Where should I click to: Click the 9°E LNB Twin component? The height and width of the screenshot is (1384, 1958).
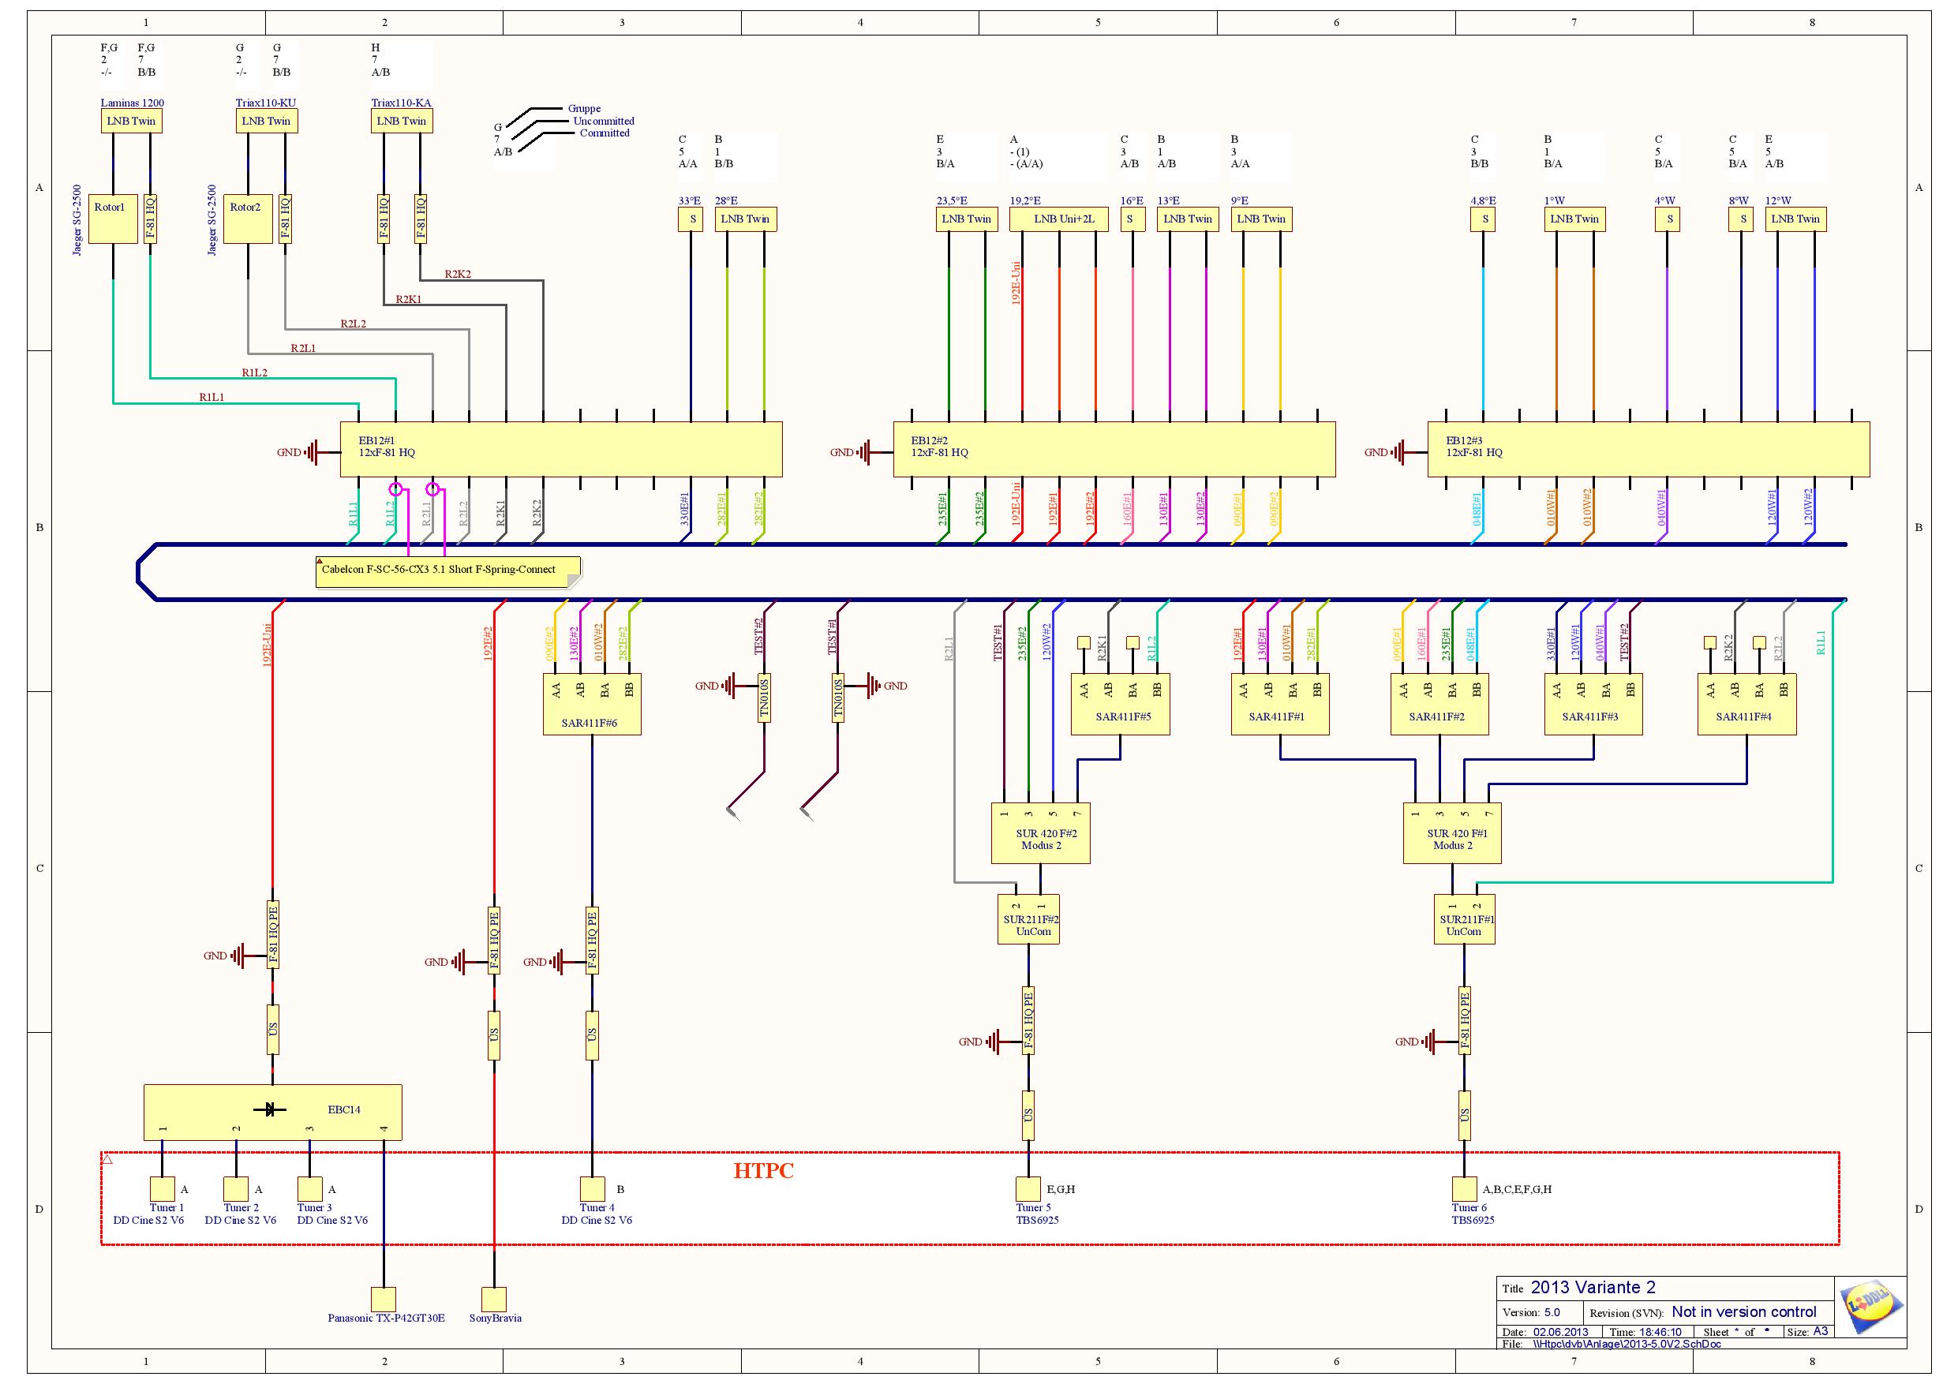pos(1261,219)
